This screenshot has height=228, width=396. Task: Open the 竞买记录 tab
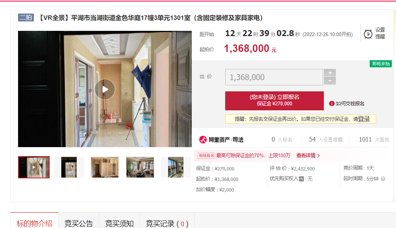(x=167, y=223)
